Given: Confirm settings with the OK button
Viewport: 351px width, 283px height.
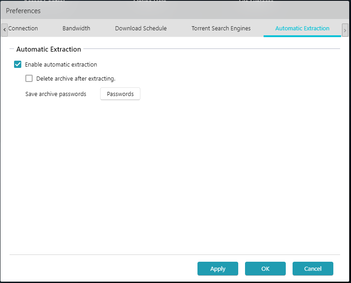Looking at the screenshot, I should [265, 269].
